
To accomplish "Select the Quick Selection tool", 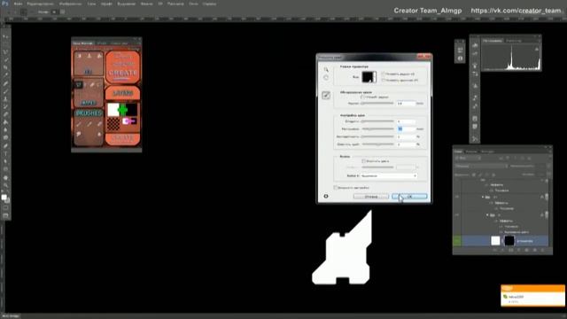I will click(x=5, y=59).
